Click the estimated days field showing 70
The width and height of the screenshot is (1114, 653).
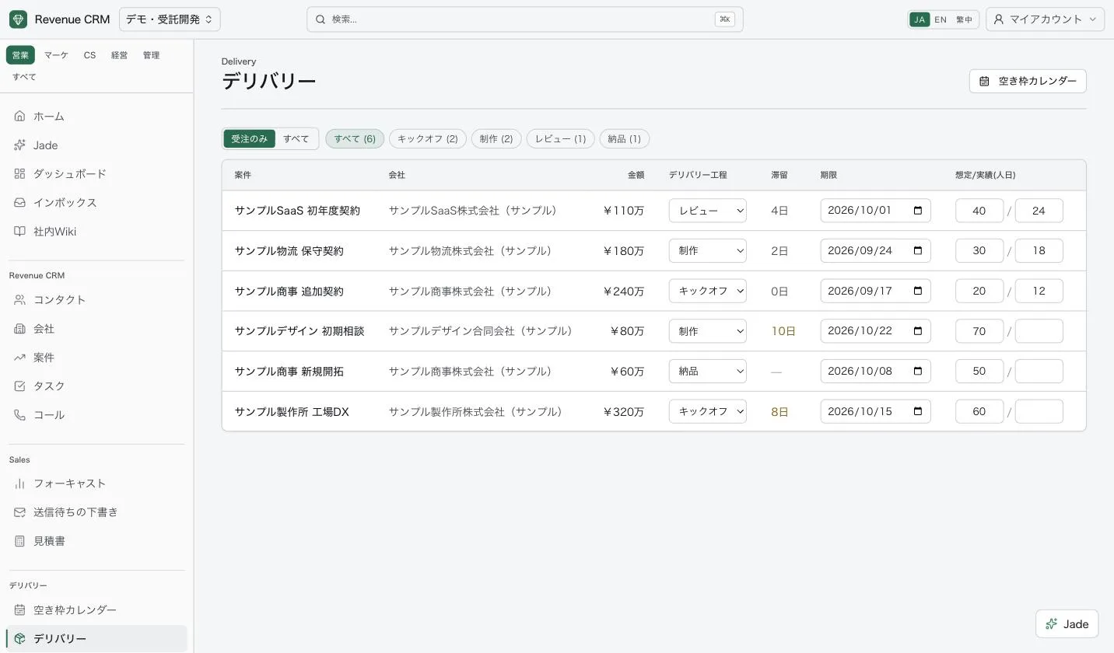(x=979, y=331)
